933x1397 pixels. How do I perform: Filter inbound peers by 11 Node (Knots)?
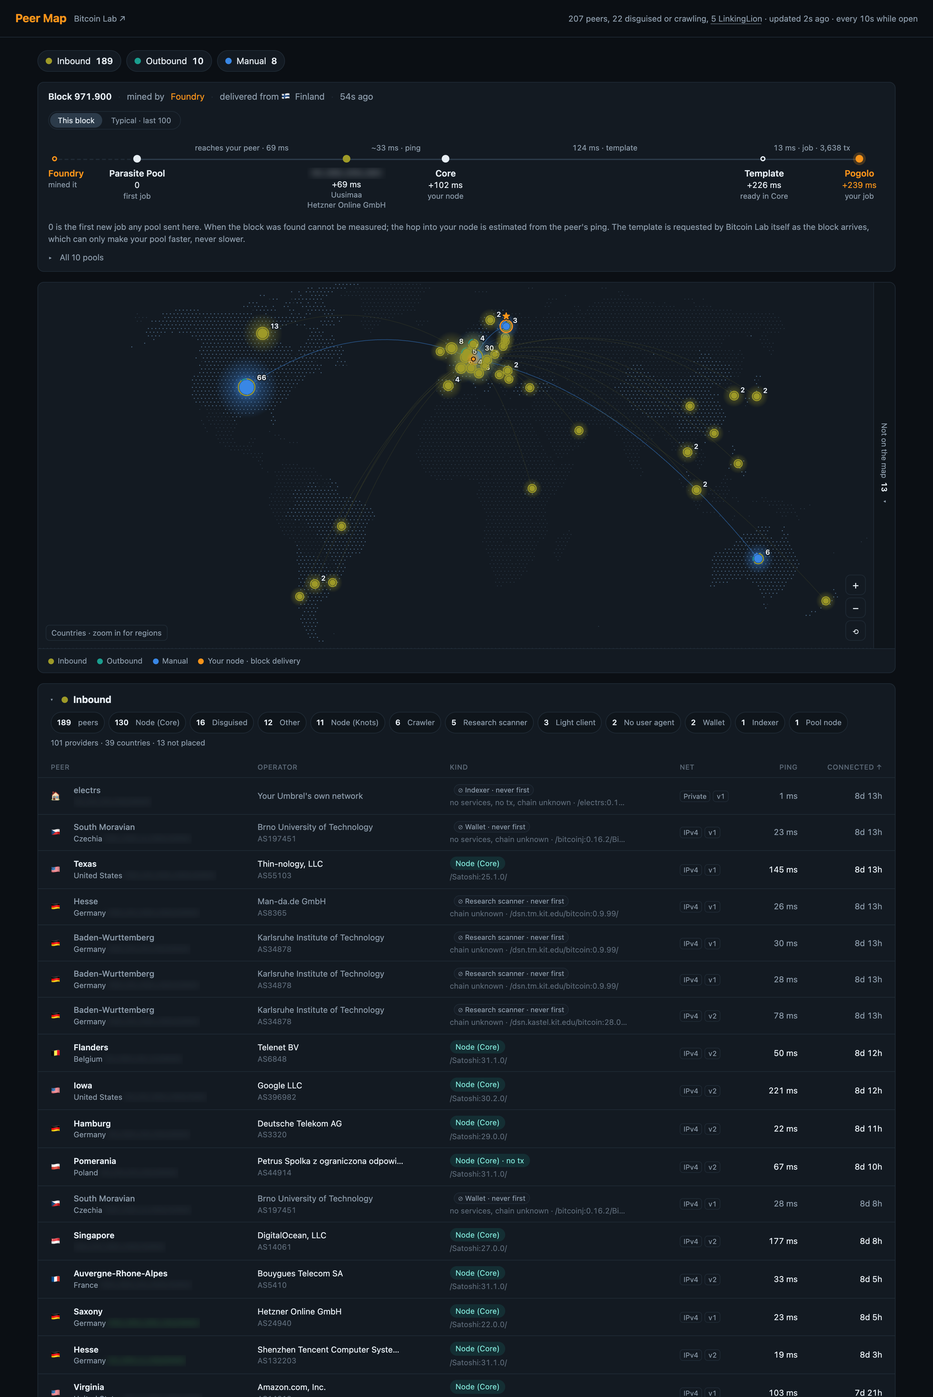click(x=347, y=723)
